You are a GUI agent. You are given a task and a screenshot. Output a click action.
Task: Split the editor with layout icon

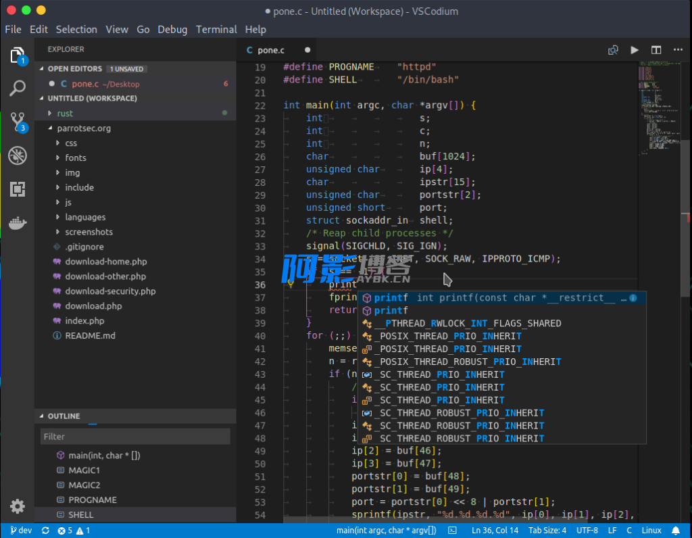click(x=656, y=50)
